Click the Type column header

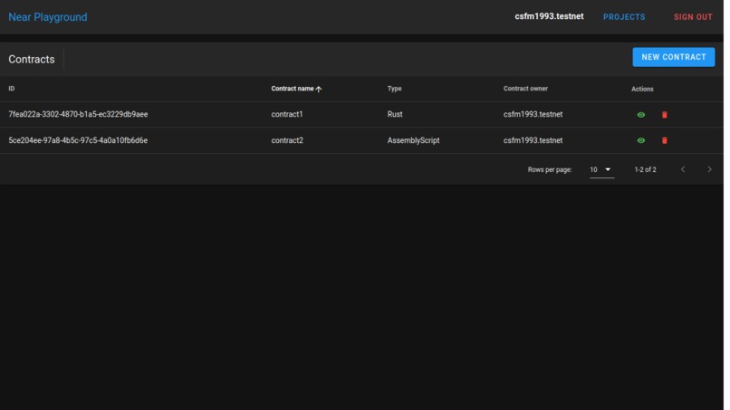click(394, 89)
